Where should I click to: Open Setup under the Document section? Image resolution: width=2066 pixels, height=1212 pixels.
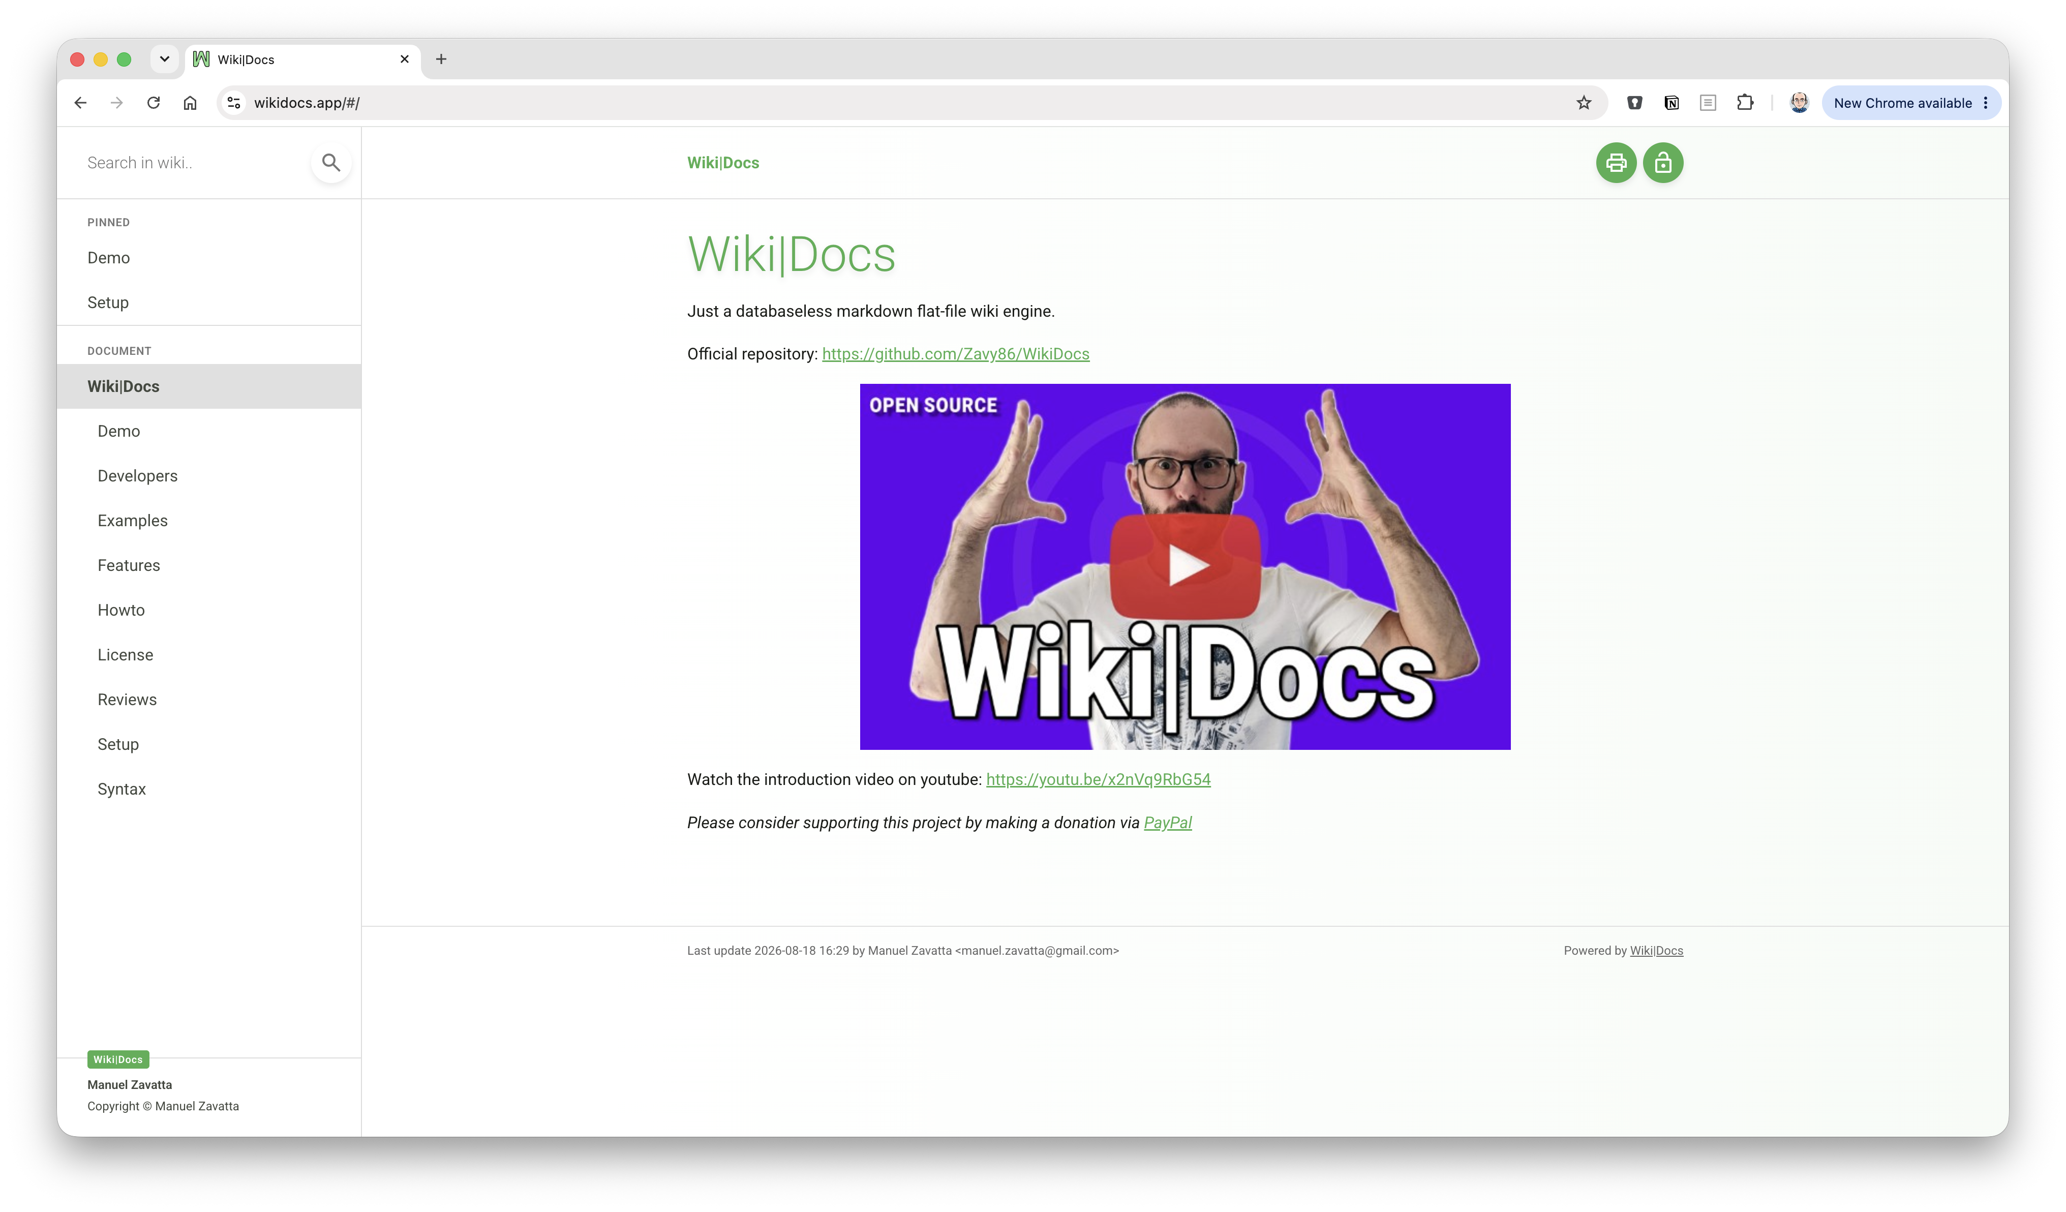coord(209,744)
